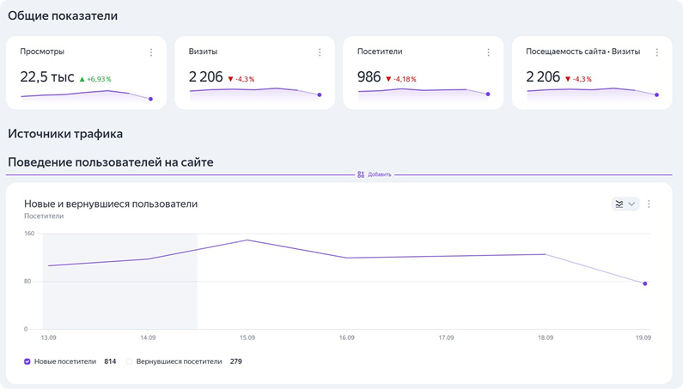
Task: Click the red decline arrow on Посетители
Action: (x=388, y=79)
